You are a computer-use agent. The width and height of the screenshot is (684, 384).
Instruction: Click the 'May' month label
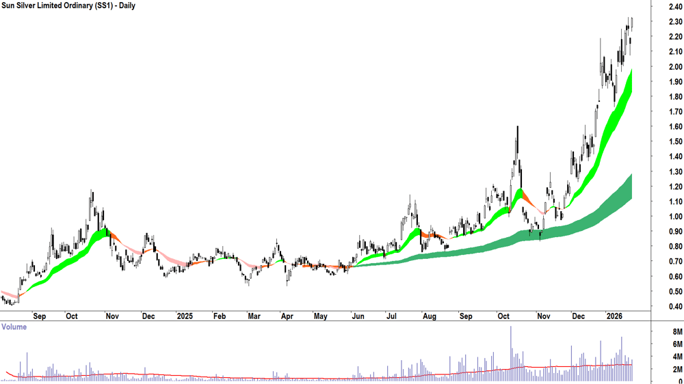pyautogui.click(x=321, y=316)
